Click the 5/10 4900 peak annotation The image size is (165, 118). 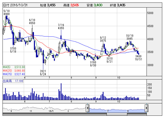coord(7,13)
